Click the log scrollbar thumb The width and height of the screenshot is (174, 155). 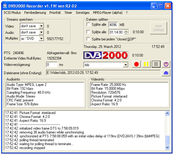click(x=167, y=140)
